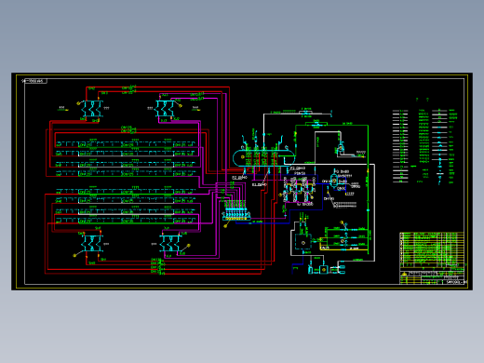The image size is (484, 363).
Task: Select the dashed-square equipment box with the center circle
Action: 303,242
